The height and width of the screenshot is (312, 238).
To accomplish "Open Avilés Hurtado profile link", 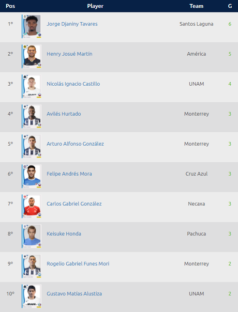I will [64, 114].
